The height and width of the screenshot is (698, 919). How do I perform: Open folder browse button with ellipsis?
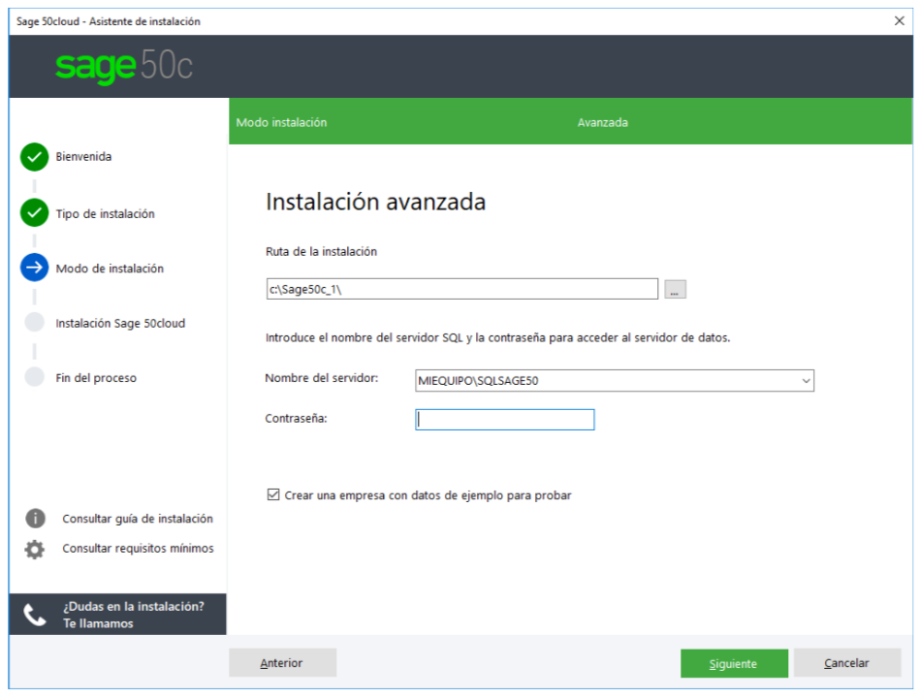pos(675,290)
